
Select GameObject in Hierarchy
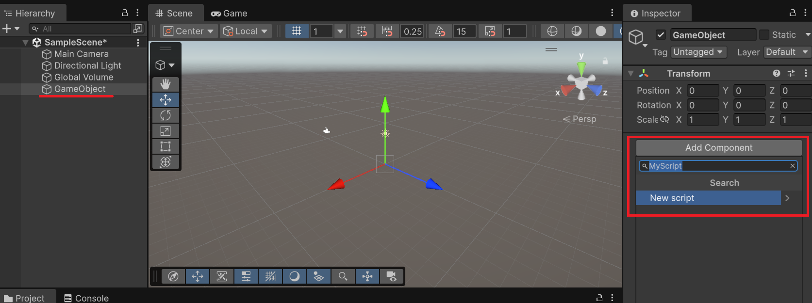coord(74,89)
